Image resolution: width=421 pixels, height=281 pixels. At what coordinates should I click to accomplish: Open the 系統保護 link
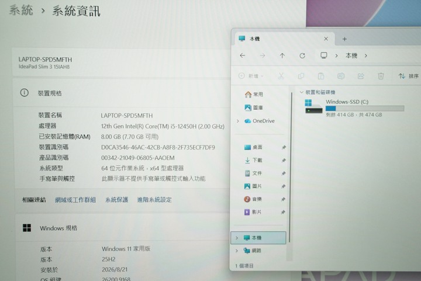click(116, 200)
